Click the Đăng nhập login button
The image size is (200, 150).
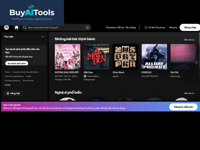pyautogui.click(x=190, y=27)
